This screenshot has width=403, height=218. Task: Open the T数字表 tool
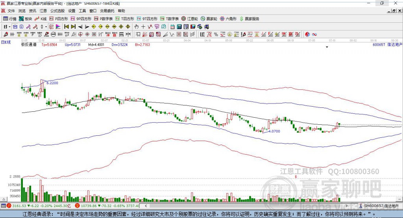[169, 19]
